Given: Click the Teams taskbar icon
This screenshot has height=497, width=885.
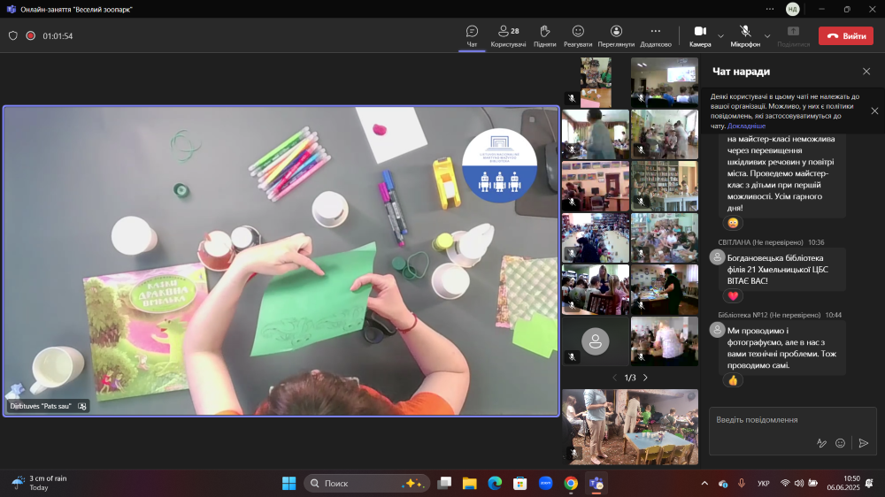Looking at the screenshot, I should coord(596,483).
